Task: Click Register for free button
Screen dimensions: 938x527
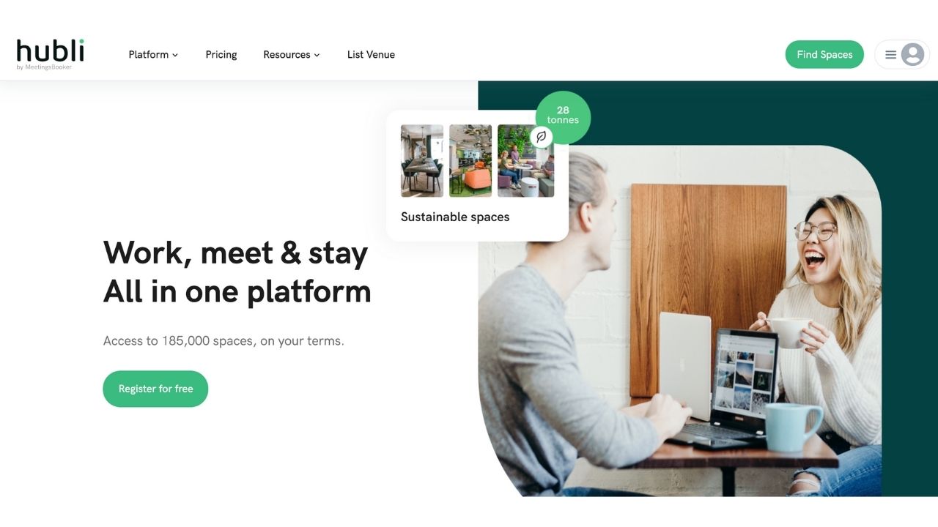Action: tap(155, 389)
